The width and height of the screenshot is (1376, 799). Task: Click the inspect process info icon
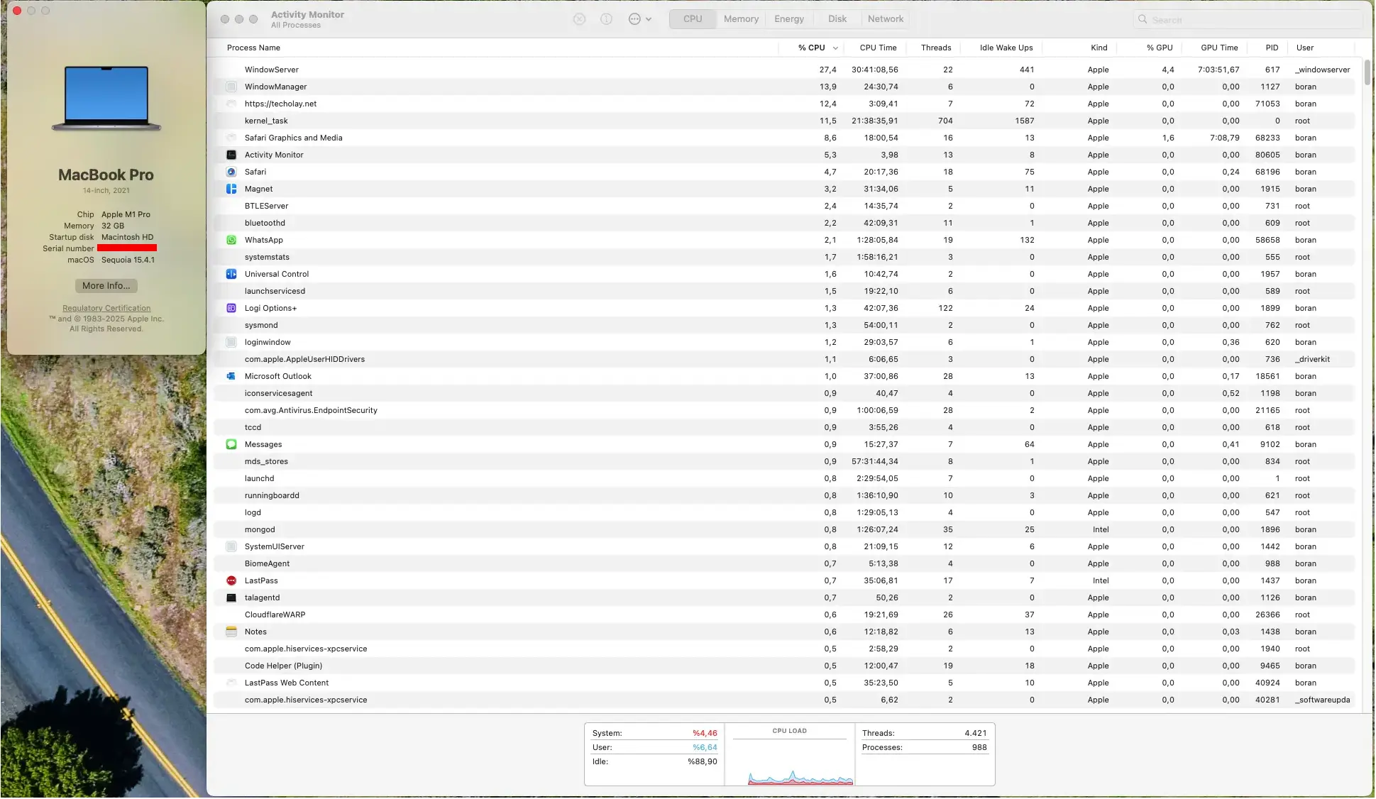coord(606,19)
